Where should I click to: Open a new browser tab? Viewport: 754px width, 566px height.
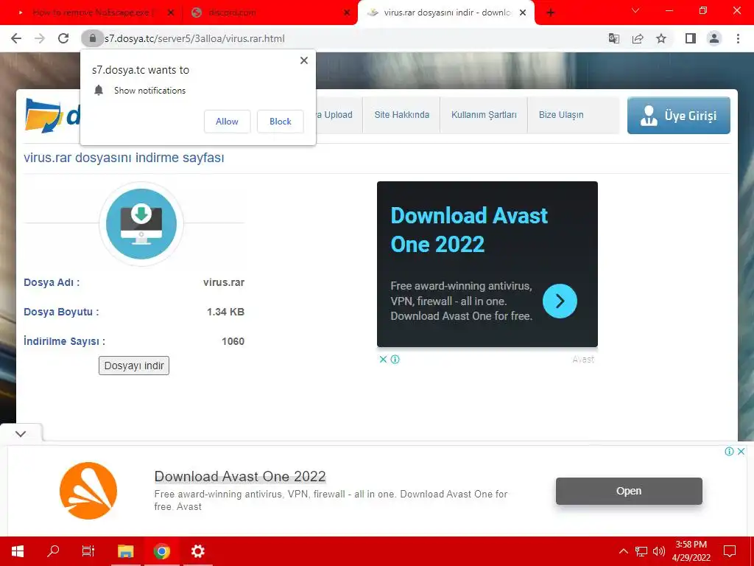[551, 13]
